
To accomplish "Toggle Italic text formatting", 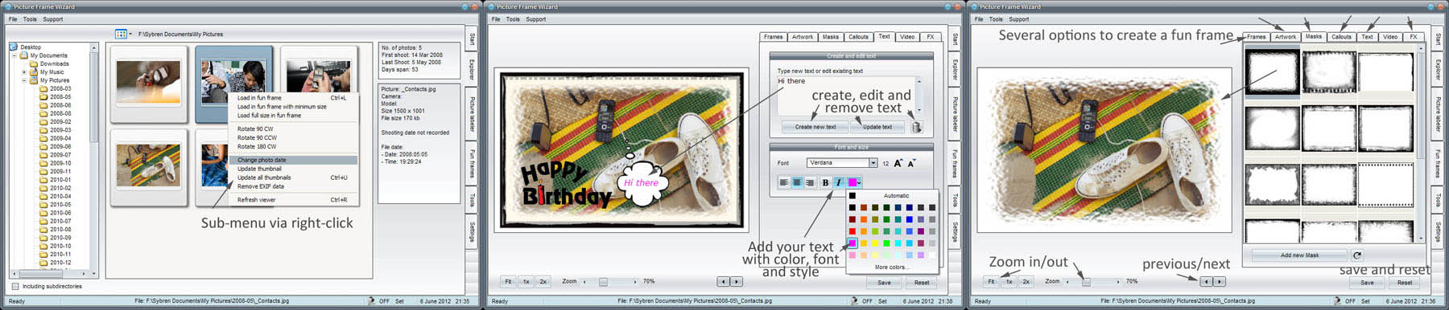I will (838, 182).
